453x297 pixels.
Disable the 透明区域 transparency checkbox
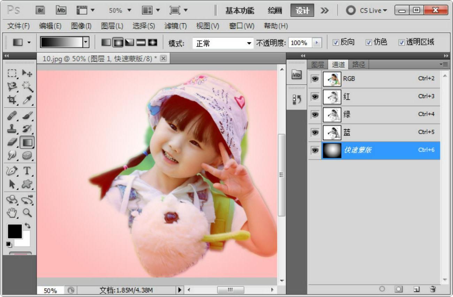(x=401, y=42)
